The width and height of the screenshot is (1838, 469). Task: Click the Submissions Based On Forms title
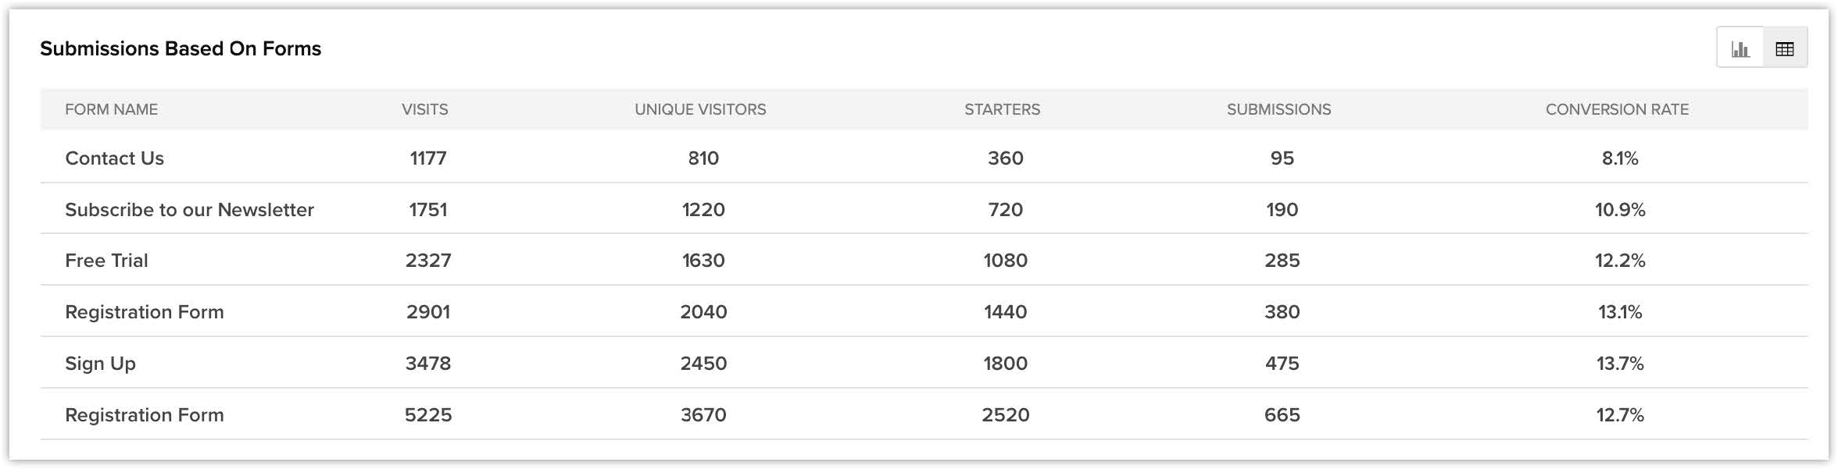coord(181,48)
